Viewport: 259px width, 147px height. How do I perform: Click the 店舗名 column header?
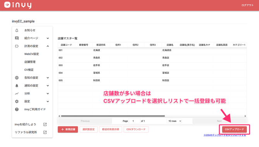(x=170, y=45)
